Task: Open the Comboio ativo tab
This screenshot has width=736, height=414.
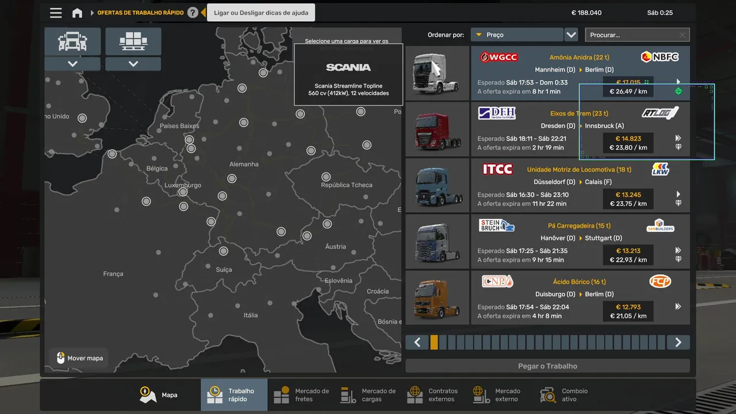Action: [568, 395]
